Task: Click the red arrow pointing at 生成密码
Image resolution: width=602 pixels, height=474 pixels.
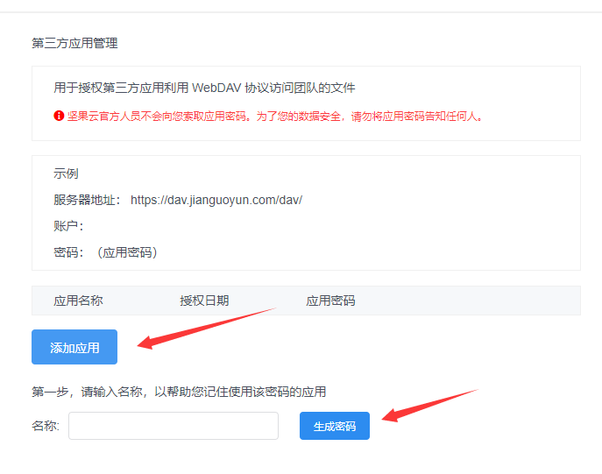Action: pyautogui.click(x=429, y=405)
